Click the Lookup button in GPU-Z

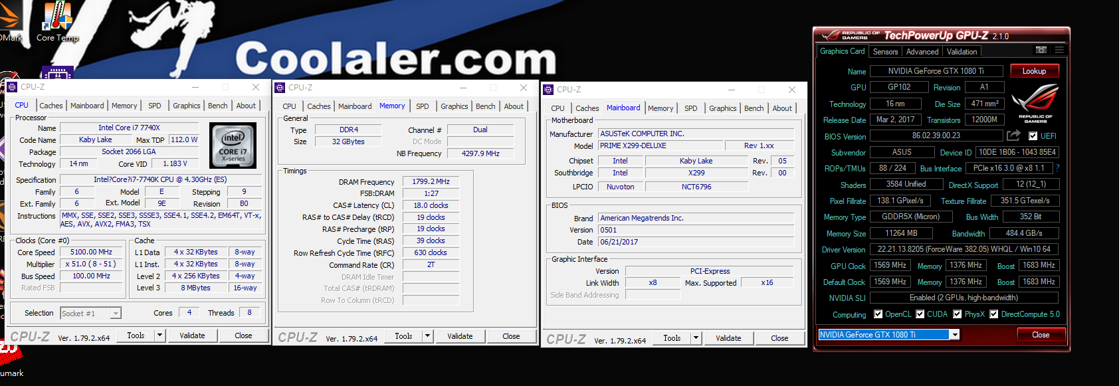[1035, 71]
